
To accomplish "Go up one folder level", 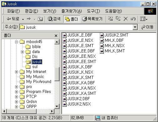I will click(x=40, y=19).
